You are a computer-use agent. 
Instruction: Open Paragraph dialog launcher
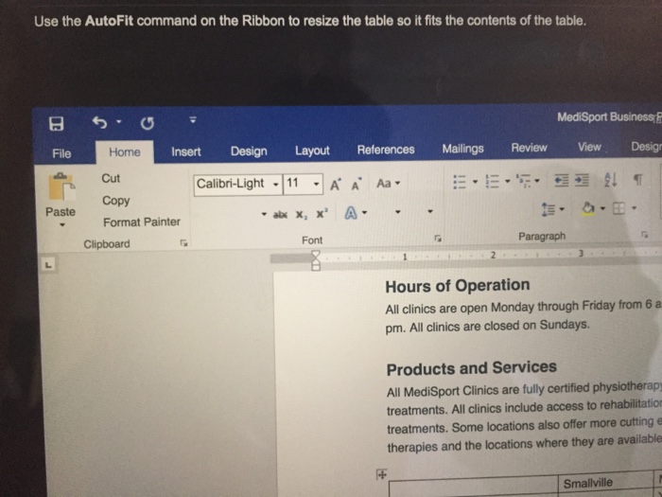pos(644,234)
